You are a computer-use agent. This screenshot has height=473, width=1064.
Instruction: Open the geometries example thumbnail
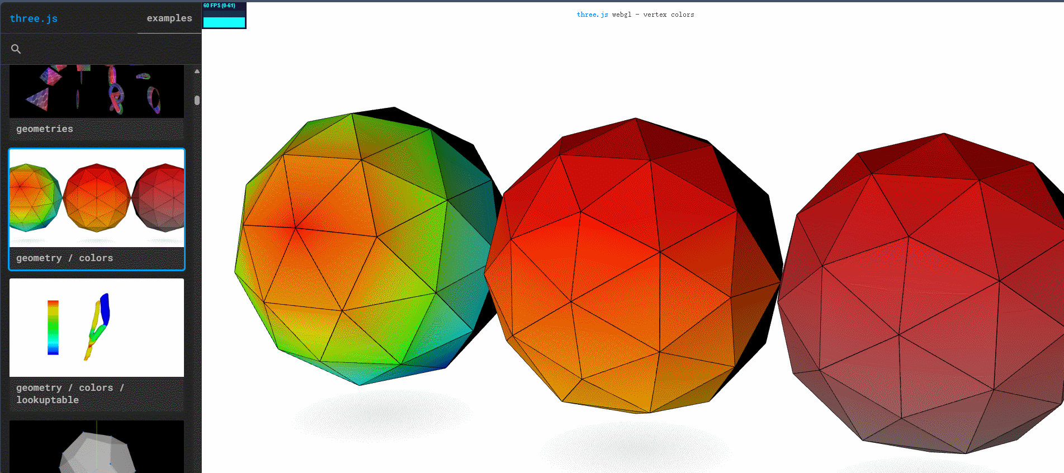(x=97, y=91)
